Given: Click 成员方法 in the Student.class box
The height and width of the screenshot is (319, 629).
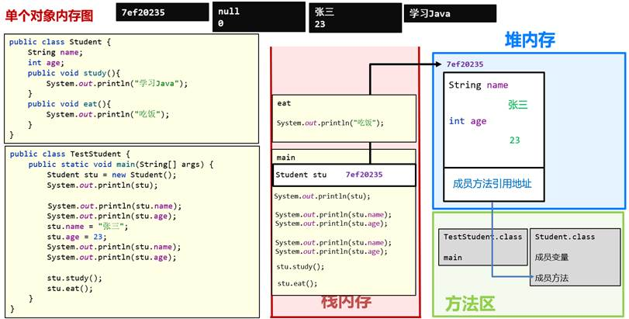Looking at the screenshot, I should tap(551, 278).
